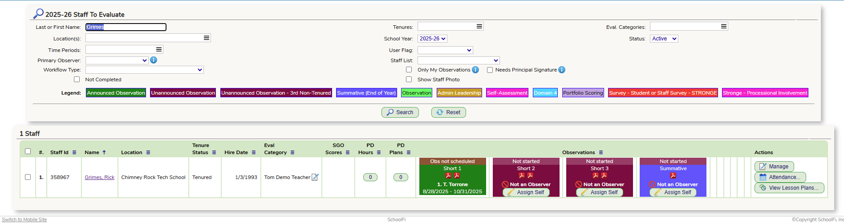The height and width of the screenshot is (223, 844).
Task: Open the Staff Id column menu icon
Action: [74, 152]
